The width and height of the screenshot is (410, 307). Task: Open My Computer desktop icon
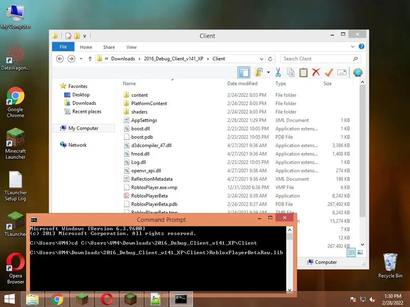16,16
